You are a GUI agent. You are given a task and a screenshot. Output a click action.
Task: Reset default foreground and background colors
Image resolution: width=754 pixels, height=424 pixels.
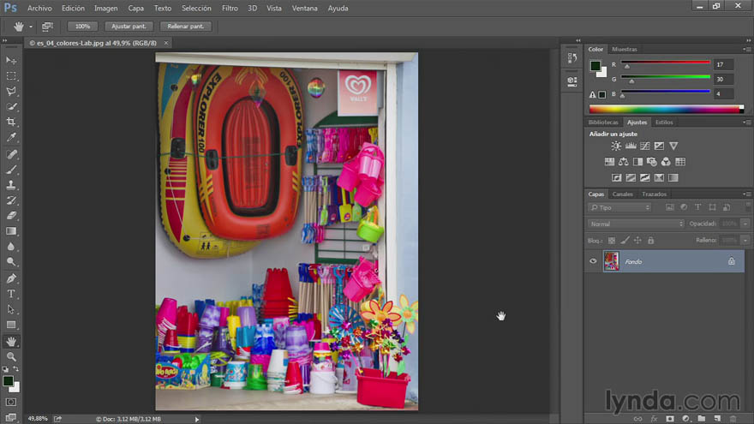click(x=5, y=369)
